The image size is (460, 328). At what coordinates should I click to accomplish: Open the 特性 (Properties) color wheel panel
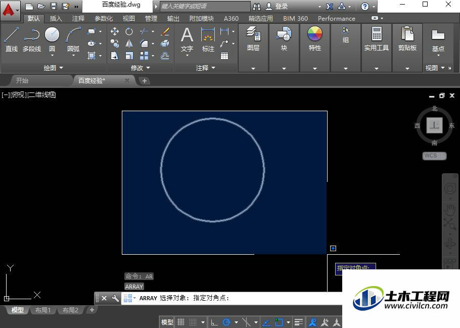tap(315, 38)
